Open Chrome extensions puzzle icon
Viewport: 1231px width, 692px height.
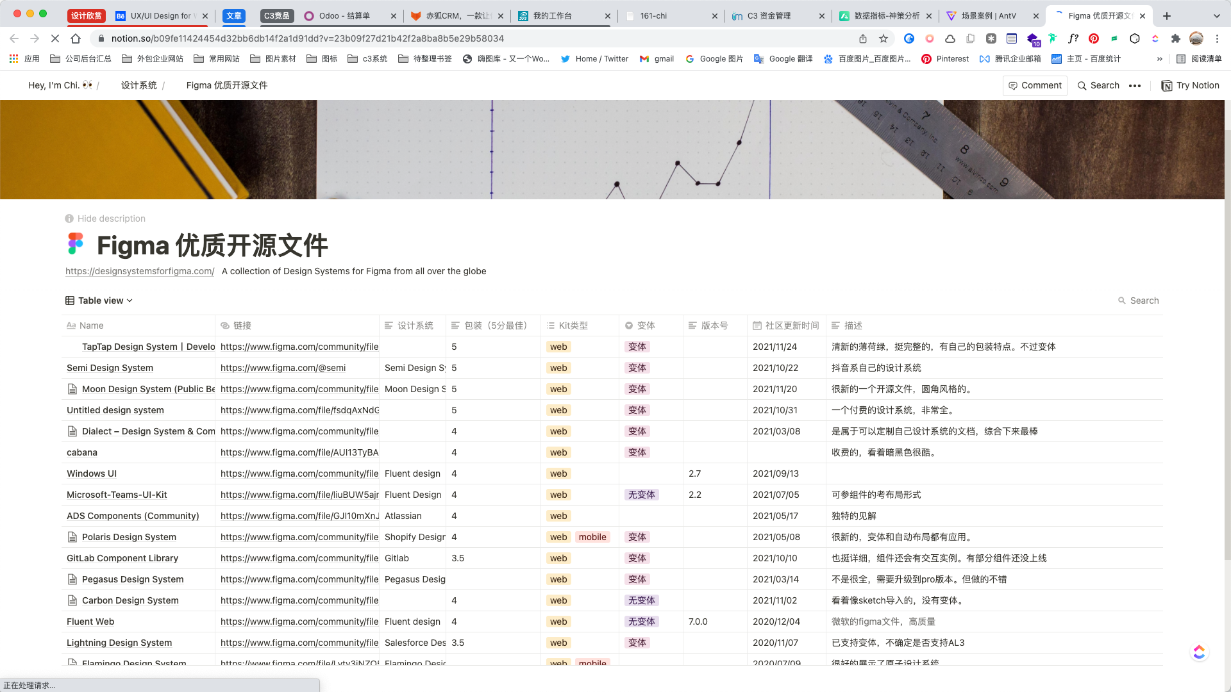[x=1176, y=38]
